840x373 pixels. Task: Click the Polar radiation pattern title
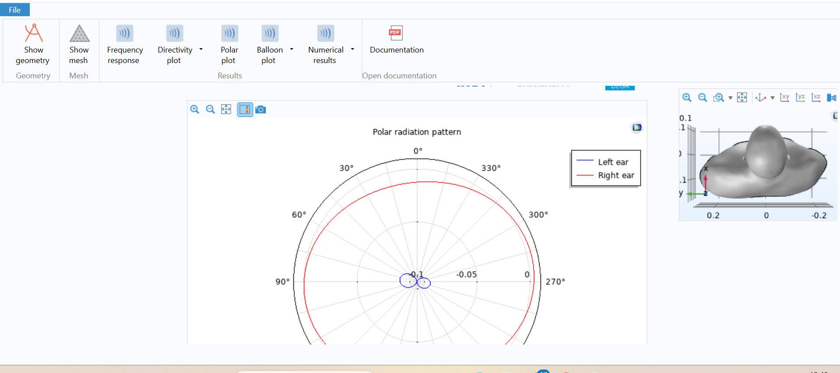pos(416,132)
